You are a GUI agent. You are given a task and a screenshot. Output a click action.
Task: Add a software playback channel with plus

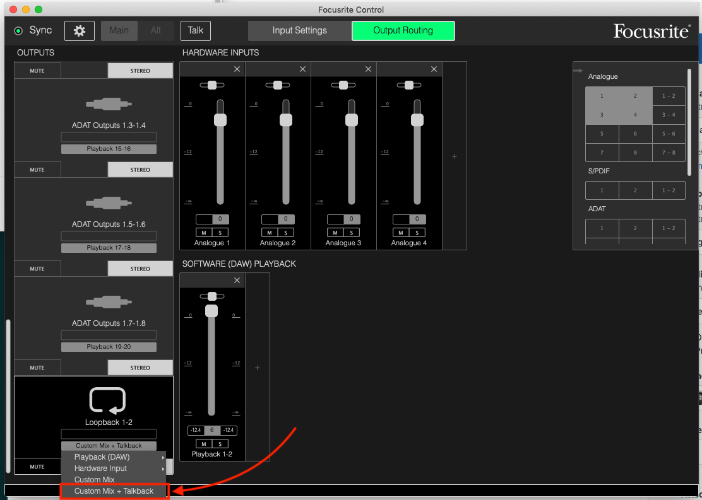[258, 368]
